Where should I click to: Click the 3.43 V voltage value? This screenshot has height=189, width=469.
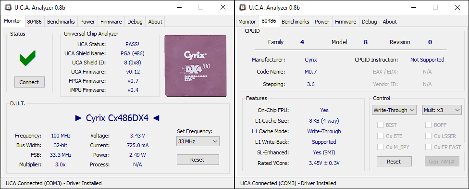137,136
